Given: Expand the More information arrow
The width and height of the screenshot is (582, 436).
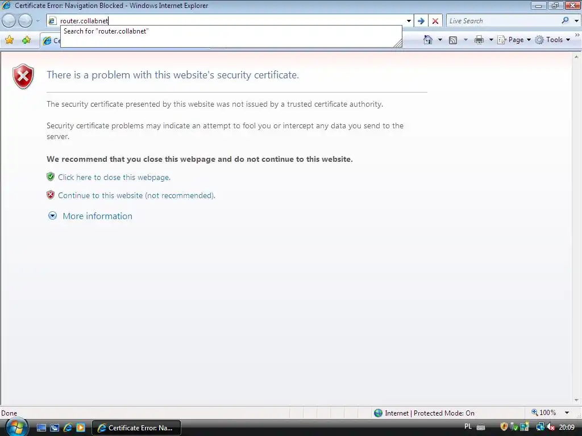Looking at the screenshot, I should pyautogui.click(x=53, y=216).
